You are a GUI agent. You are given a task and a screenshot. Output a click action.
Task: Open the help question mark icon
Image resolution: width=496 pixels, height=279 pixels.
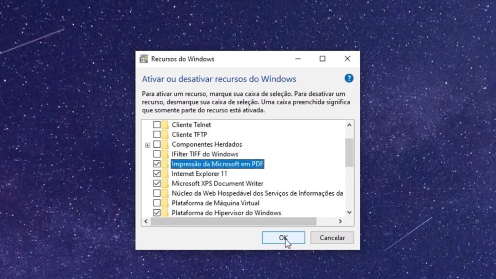click(349, 78)
